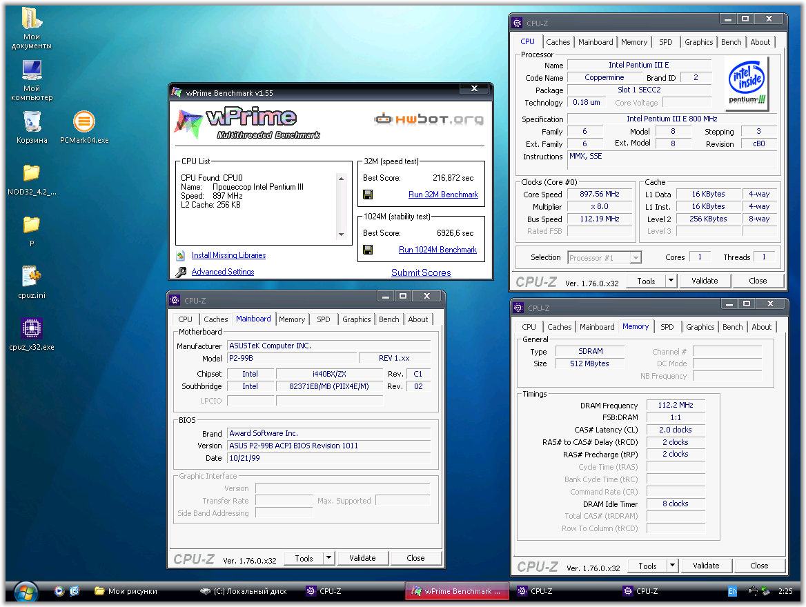Click Validate in the Memory window
This screenshot has height=607, width=806.
[x=706, y=566]
